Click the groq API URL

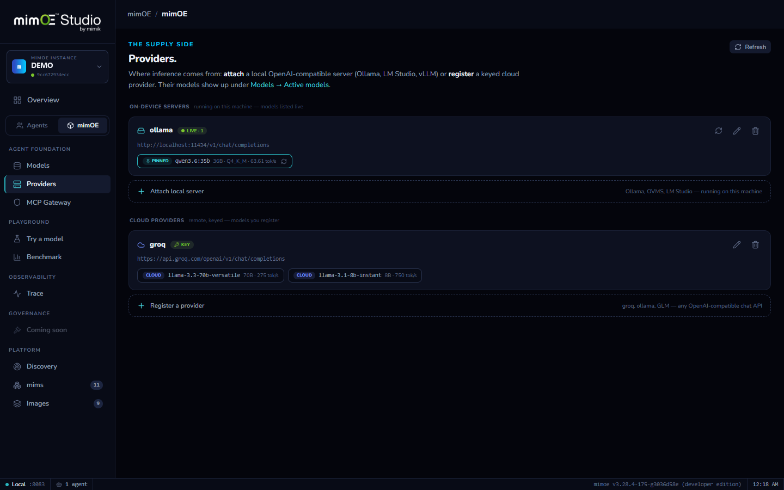tap(211, 259)
